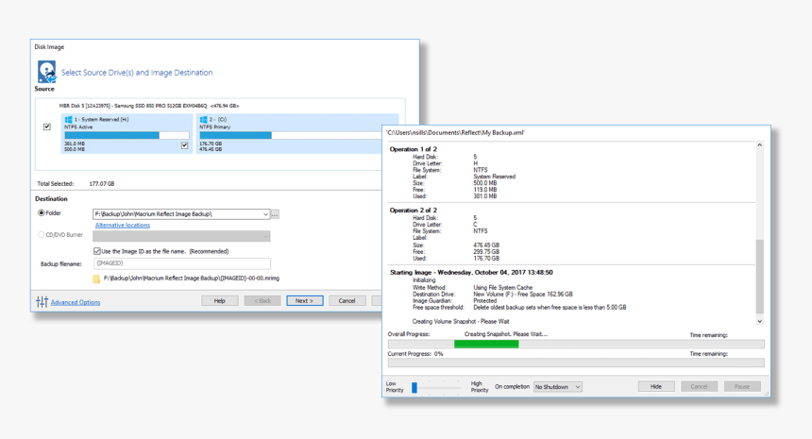Screen dimensions: 812x439
Task: Open the On completion 'No Shutdown' dropdown
Action: coord(557,387)
